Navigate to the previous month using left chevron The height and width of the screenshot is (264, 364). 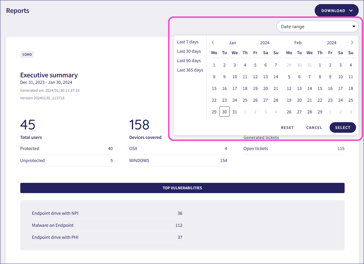click(213, 42)
